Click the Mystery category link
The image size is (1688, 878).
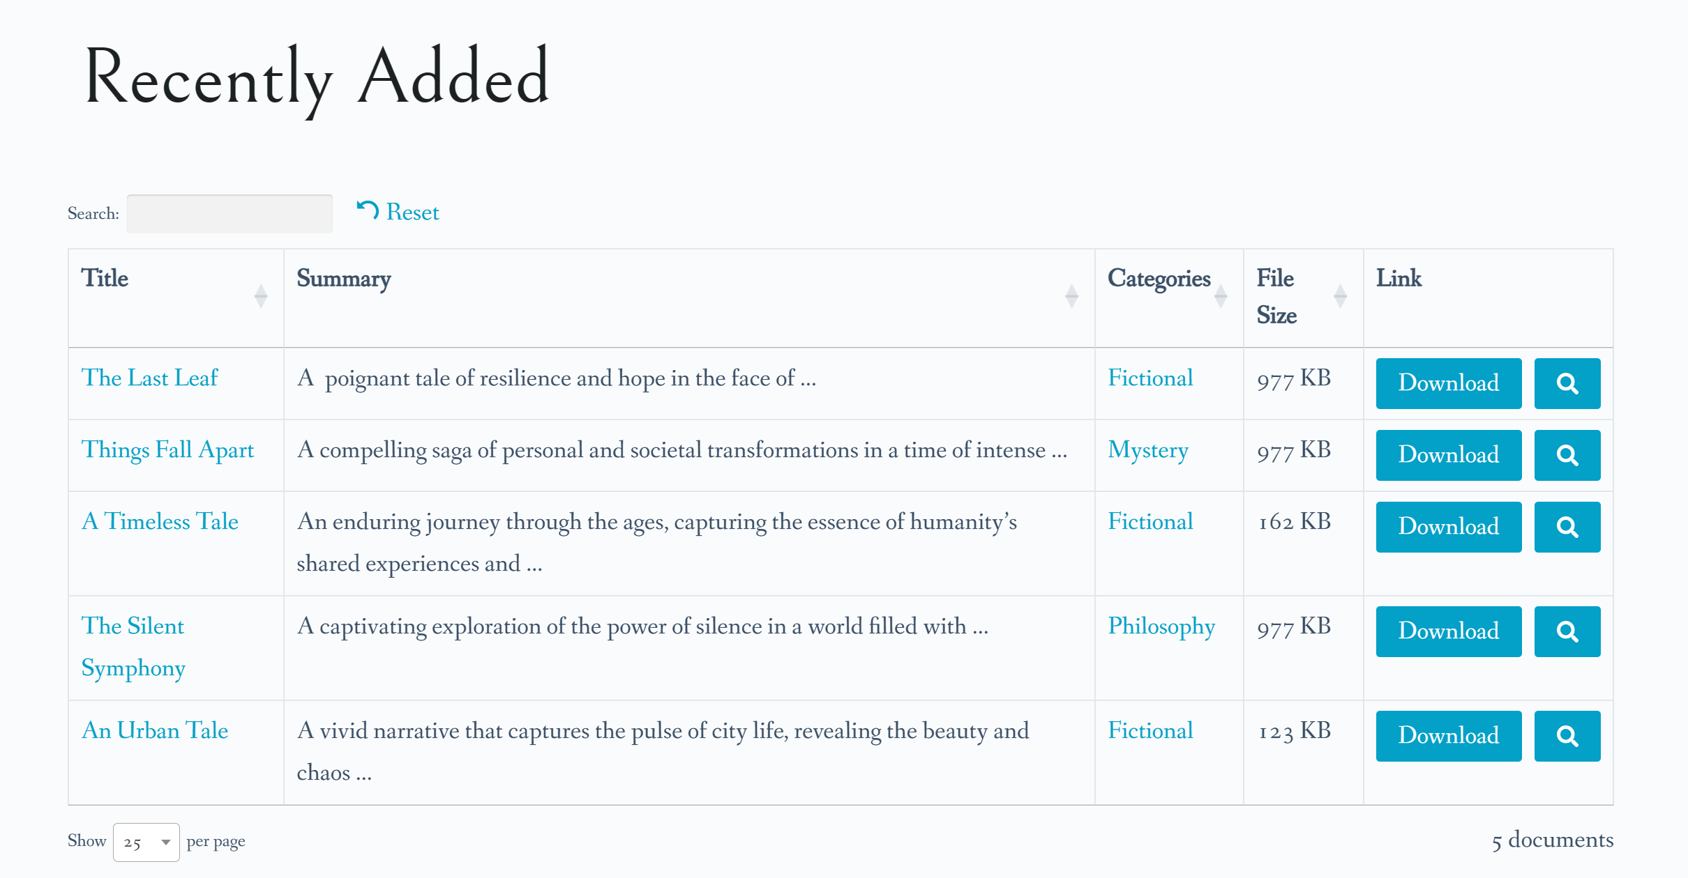[1147, 451]
